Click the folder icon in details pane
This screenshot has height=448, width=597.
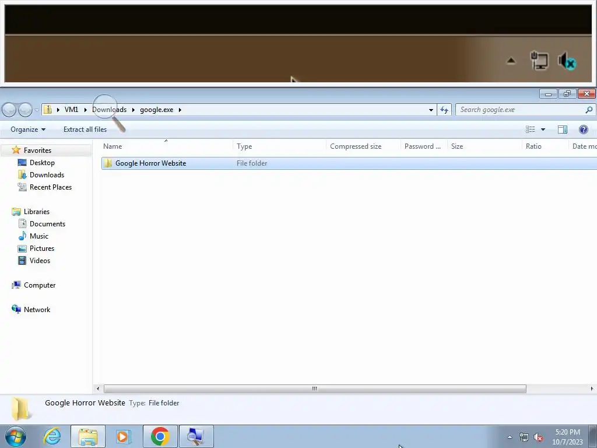pyautogui.click(x=20, y=408)
